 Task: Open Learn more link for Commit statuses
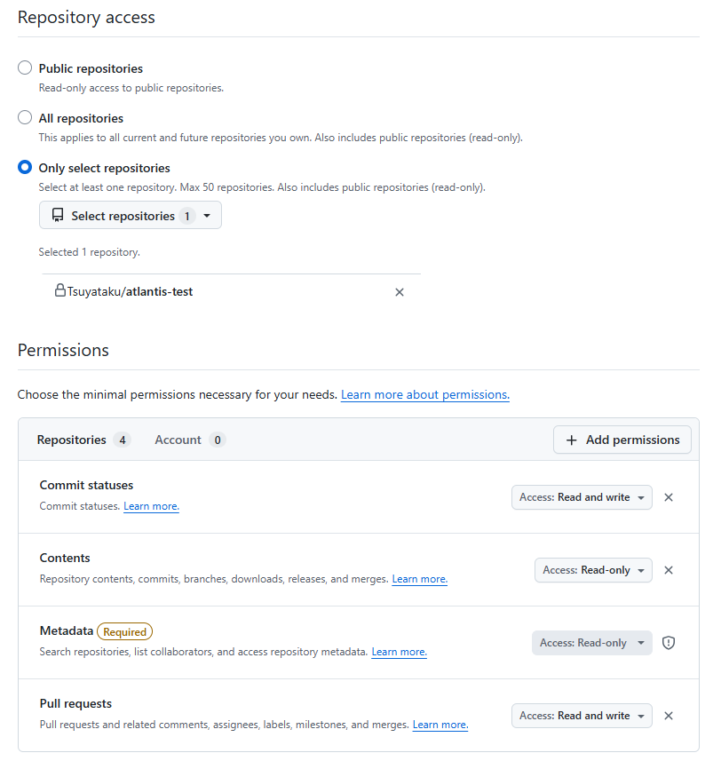(151, 506)
